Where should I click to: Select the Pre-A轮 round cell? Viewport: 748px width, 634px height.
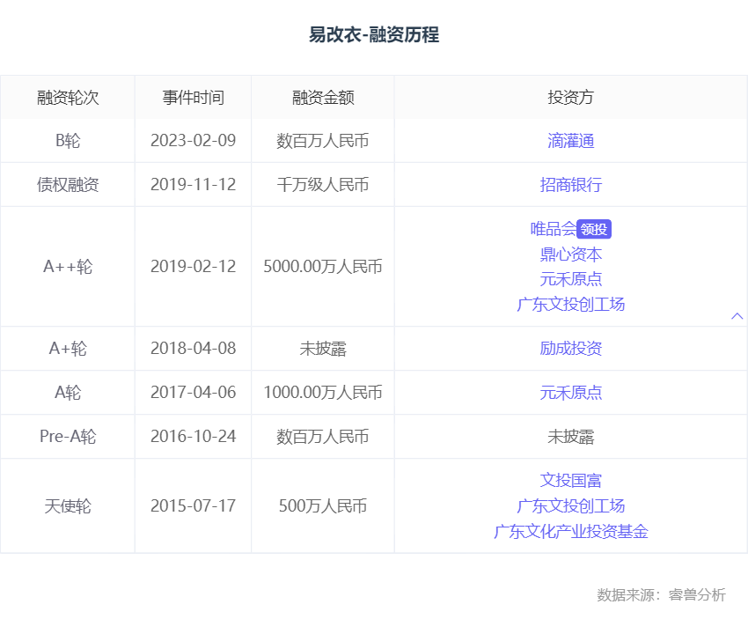click(68, 437)
